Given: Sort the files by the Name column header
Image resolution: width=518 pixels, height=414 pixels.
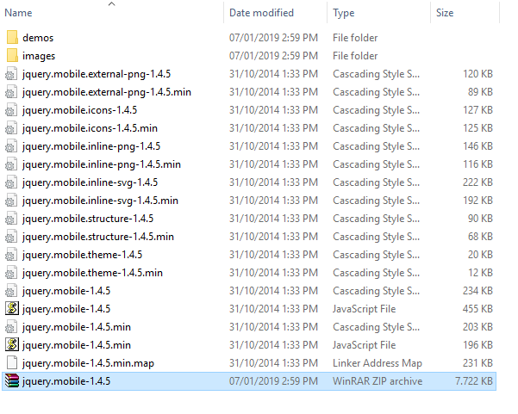Looking at the screenshot, I should [x=18, y=13].
